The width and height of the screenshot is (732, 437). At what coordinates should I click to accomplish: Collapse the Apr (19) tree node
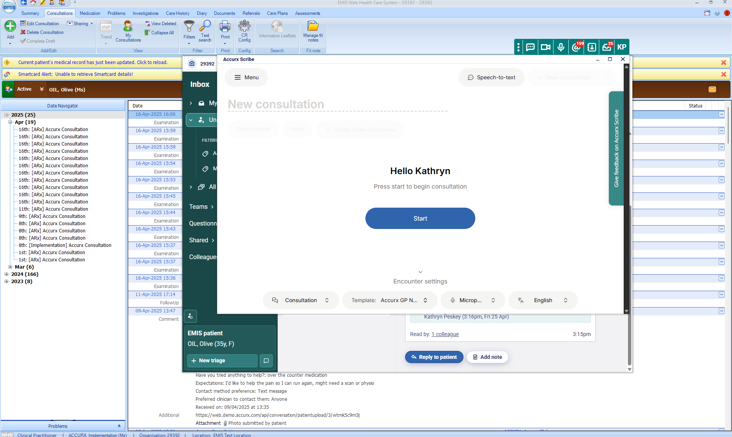(x=10, y=122)
